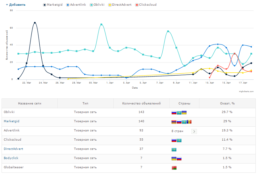
Task: Toggle Clickscloud series in chart legend
Action: point(146,5)
